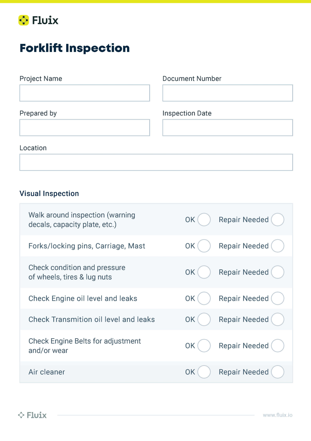Mark Air cleaner as OK

point(204,372)
